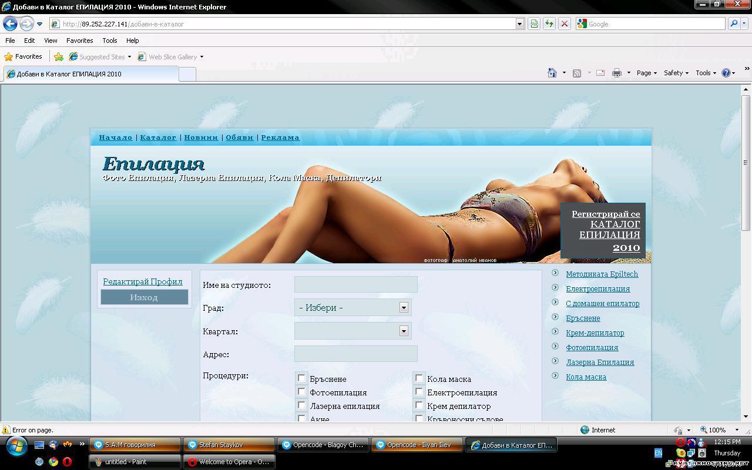Expand the address bar history dropdown
The height and width of the screenshot is (470, 752).
pyautogui.click(x=519, y=24)
